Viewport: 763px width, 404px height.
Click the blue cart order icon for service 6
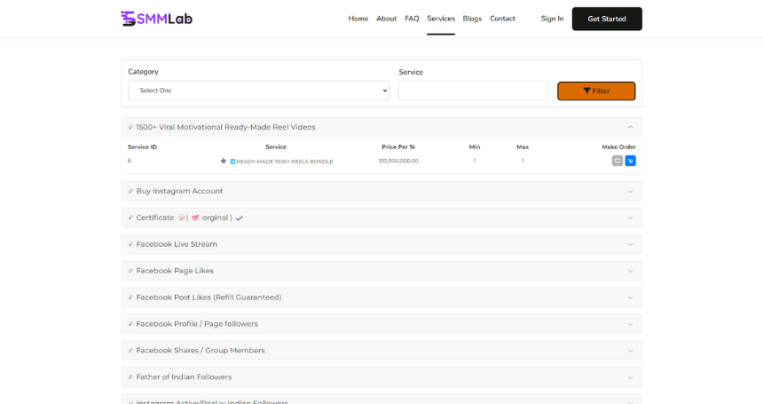pyautogui.click(x=630, y=161)
